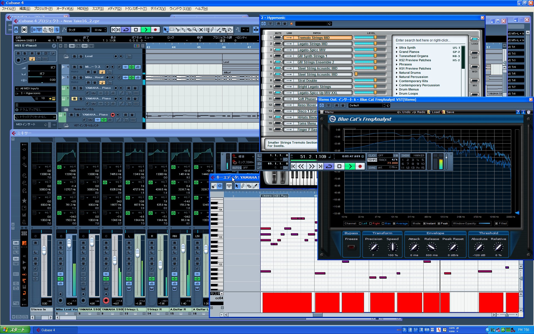This screenshot has width=534, height=334.
Task: Toggle TEMPO track button on the transport panel
Action: click(372, 160)
